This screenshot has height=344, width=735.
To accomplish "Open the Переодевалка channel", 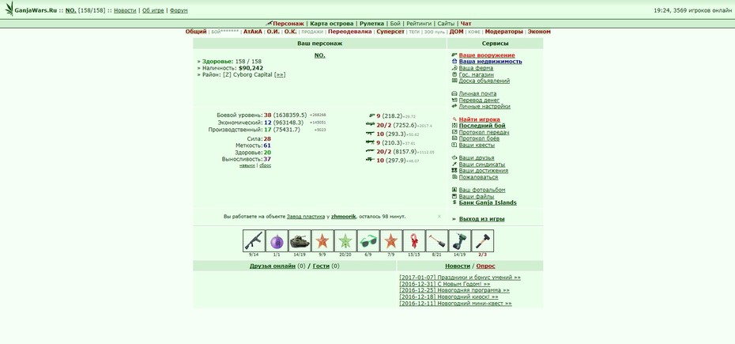I will point(349,32).
